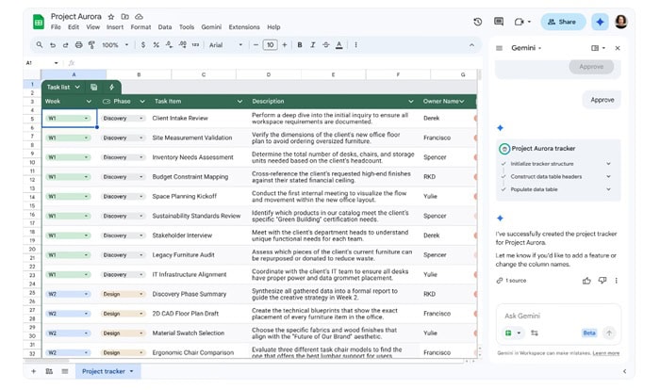
Task: Click the redo arrow
Action: pos(66,45)
